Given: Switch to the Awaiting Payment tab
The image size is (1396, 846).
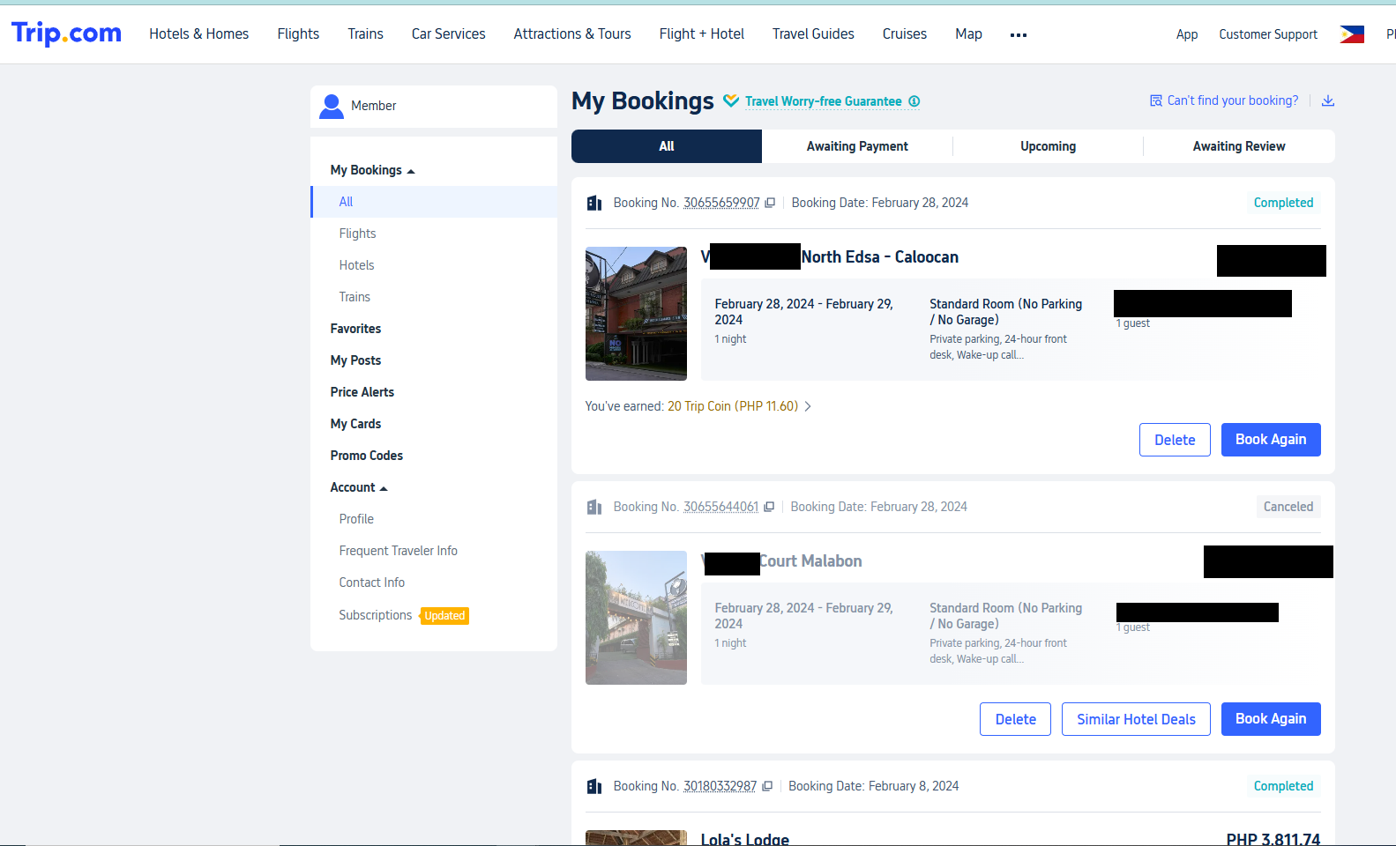Looking at the screenshot, I should pyautogui.click(x=857, y=146).
